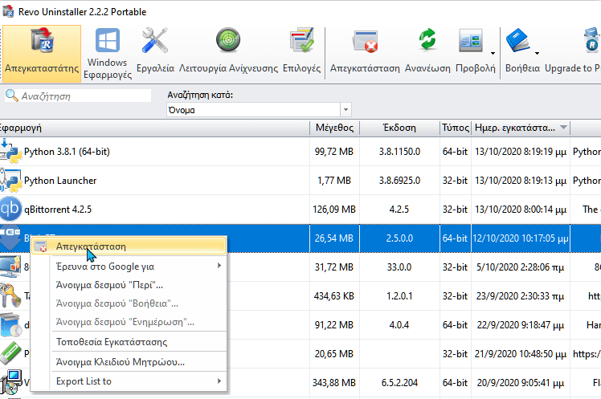Click the Revo Uninstaller title bar icon
The width and height of the screenshot is (601, 399).
click(x=8, y=11)
